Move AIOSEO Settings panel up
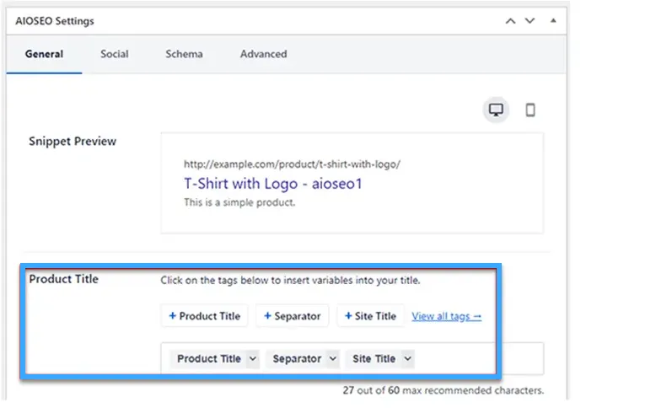This screenshot has width=672, height=413. (510, 21)
